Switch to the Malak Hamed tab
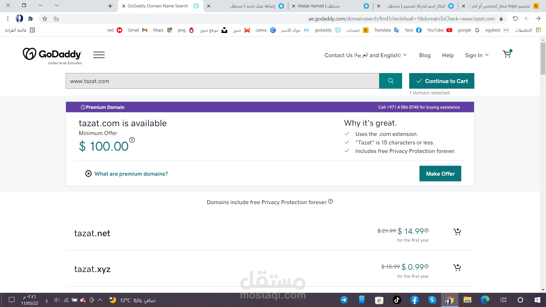The image size is (546, 307). [318, 6]
